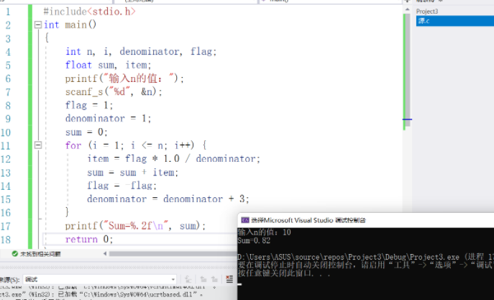Click the go to next message icon
The height and width of the screenshot is (300, 494).
(x=214, y=279)
